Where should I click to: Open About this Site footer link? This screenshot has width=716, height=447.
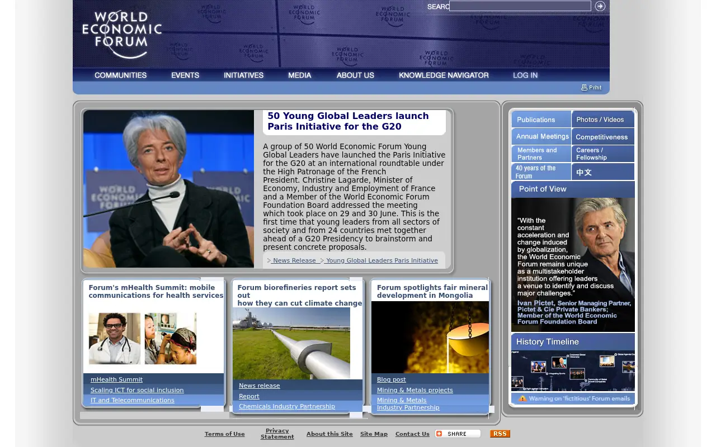(x=329, y=434)
